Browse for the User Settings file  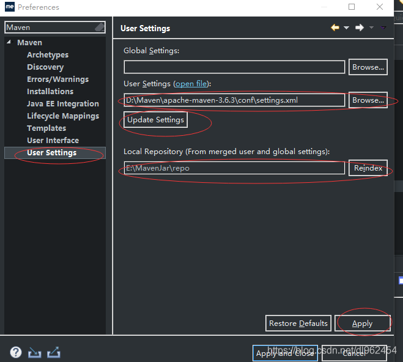tap(368, 100)
